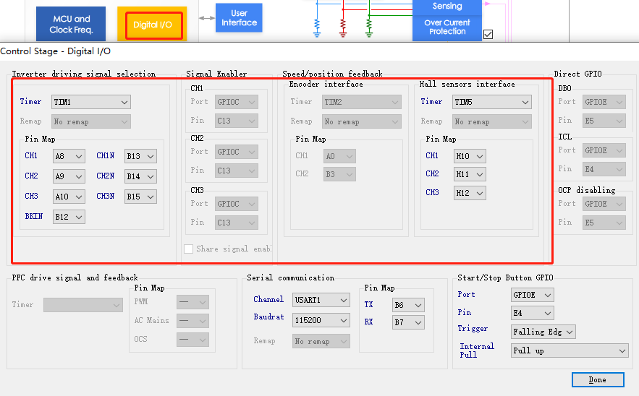Click the Encoder interface Timer dropdown showing TIM2
Viewport: 639px width, 396px height.
point(362,102)
